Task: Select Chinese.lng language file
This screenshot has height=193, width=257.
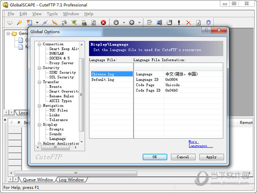Action: click(112, 74)
